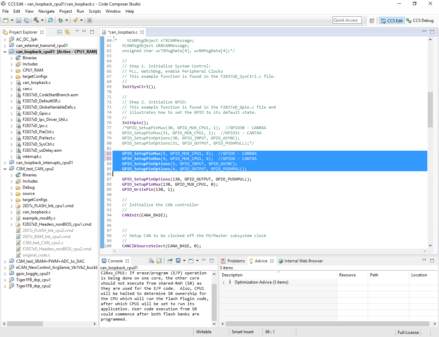439x337 pixels.
Task: Click the editor's vertical scrollbar thumb
Action: 430,110
